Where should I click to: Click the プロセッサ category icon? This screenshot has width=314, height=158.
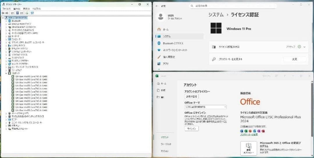click(9, 73)
